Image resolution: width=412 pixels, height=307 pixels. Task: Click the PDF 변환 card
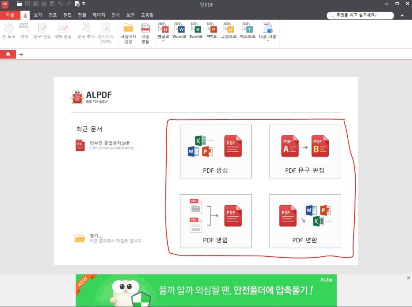coord(305,221)
